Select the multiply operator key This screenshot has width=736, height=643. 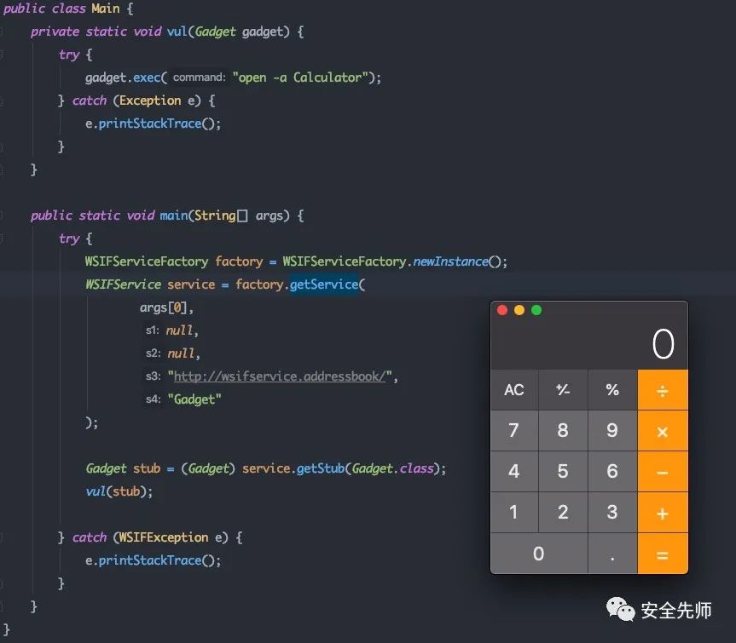tap(663, 431)
